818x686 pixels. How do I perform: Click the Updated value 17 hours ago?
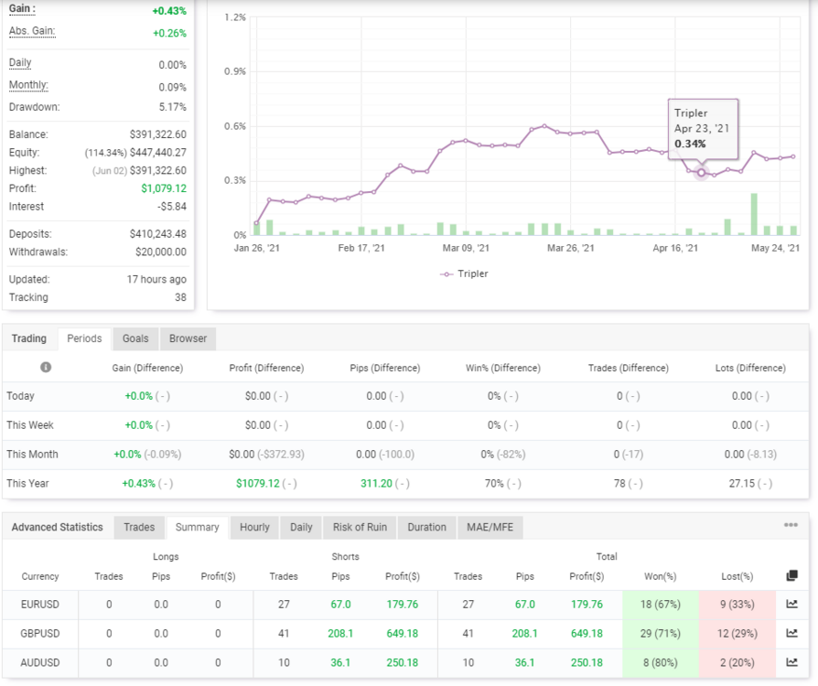coord(156,280)
